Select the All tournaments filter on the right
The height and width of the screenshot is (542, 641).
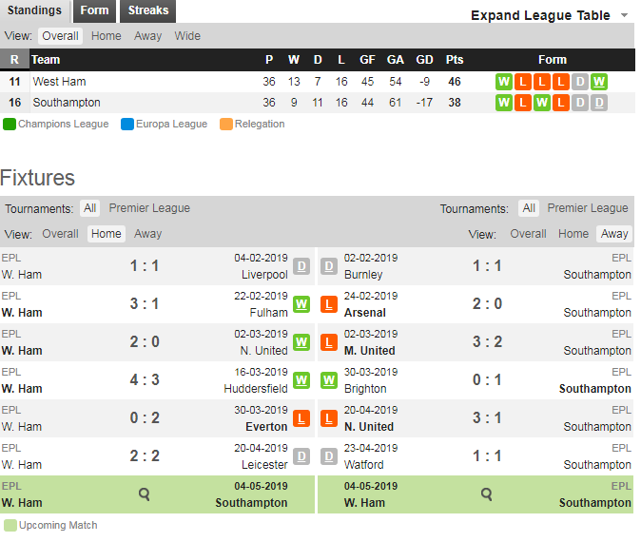tap(529, 208)
